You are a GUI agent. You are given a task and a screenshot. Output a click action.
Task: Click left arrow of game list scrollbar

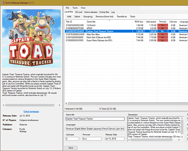point(66,103)
